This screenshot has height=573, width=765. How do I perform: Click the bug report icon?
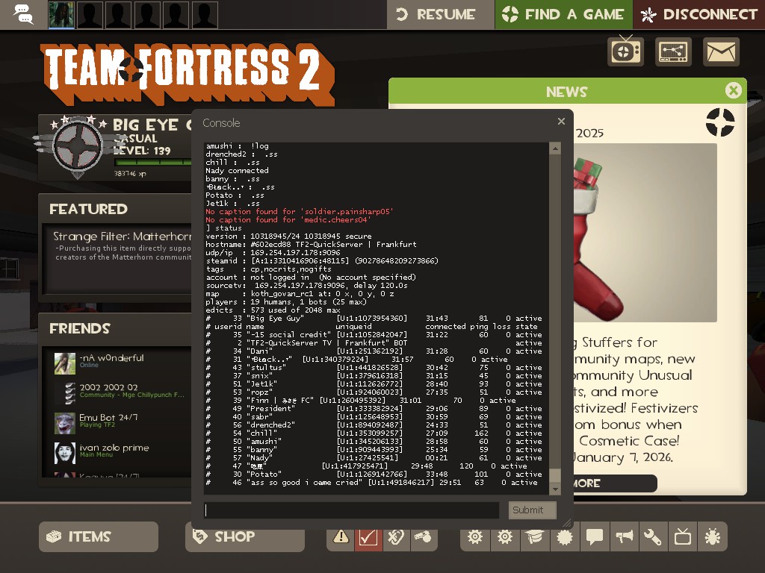(712, 536)
